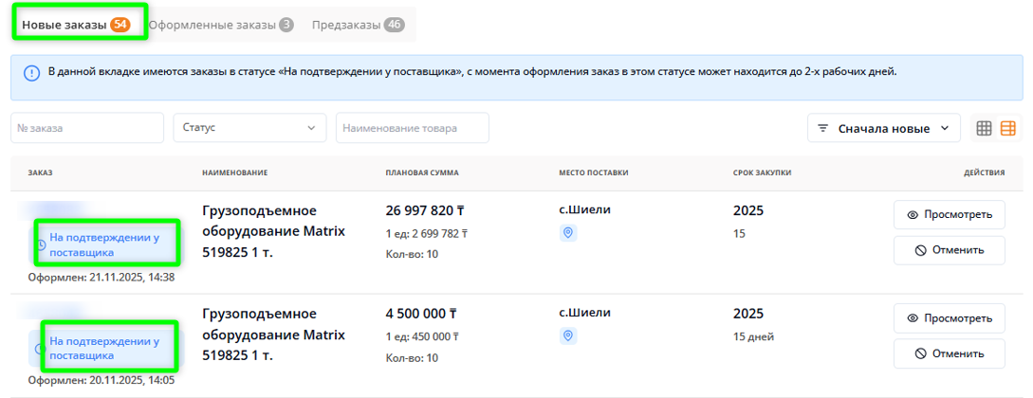This screenshot has width=1033, height=398.
Task: Expand the Сначала новые sort chevron
Action: tap(944, 128)
